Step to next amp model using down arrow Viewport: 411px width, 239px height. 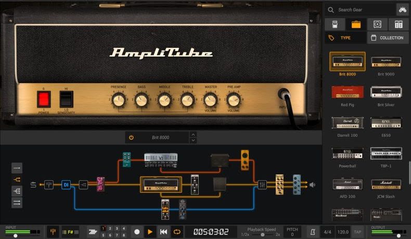193,140
